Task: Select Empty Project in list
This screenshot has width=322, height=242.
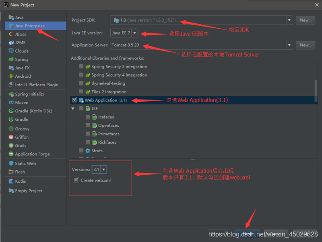Action: [36, 190]
